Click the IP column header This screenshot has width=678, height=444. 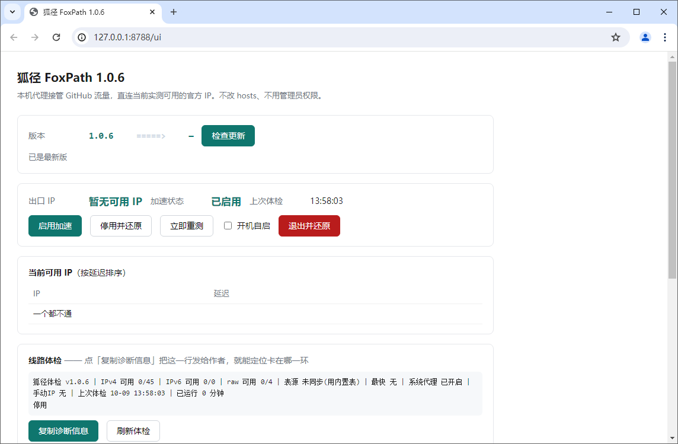(x=37, y=293)
